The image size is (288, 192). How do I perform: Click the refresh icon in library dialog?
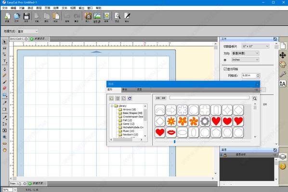click(x=130, y=98)
